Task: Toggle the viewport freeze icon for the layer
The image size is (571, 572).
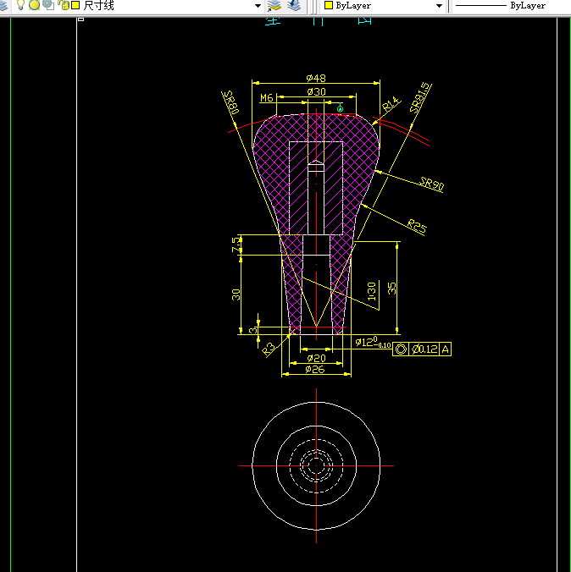Action: [48, 5]
